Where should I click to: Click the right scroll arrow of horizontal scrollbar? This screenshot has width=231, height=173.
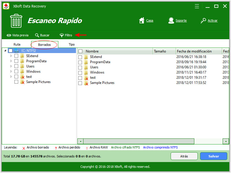tap(226, 141)
